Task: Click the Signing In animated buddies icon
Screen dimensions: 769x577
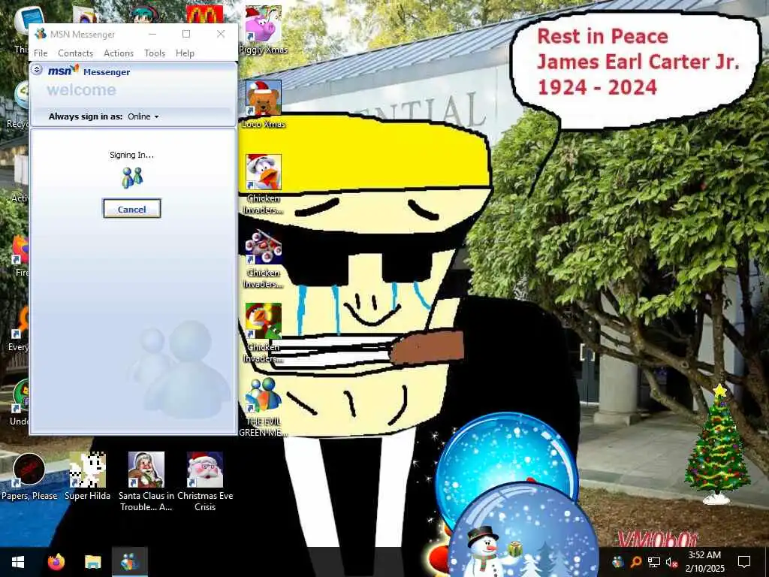Action: (132, 177)
